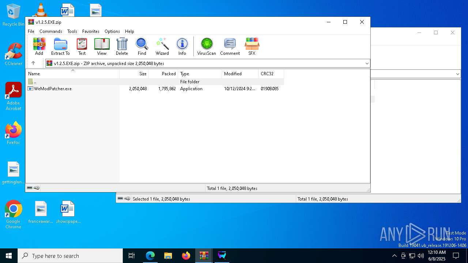Open the volume control in tray
This screenshot has height=263, width=468.
(420, 256)
